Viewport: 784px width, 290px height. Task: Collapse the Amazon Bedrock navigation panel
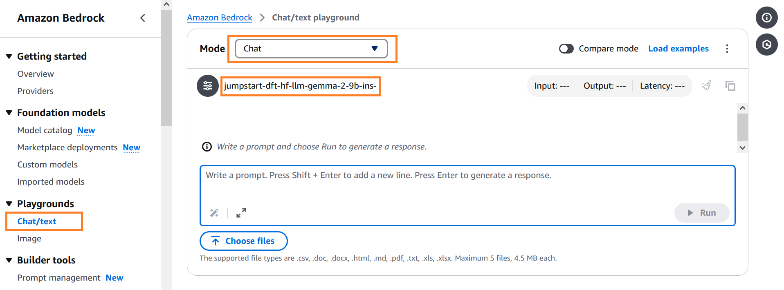pyautogui.click(x=143, y=18)
